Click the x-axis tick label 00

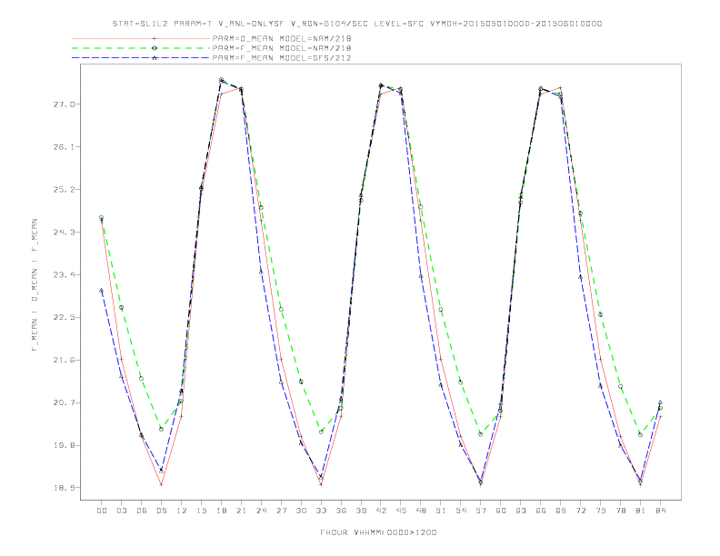point(102,511)
